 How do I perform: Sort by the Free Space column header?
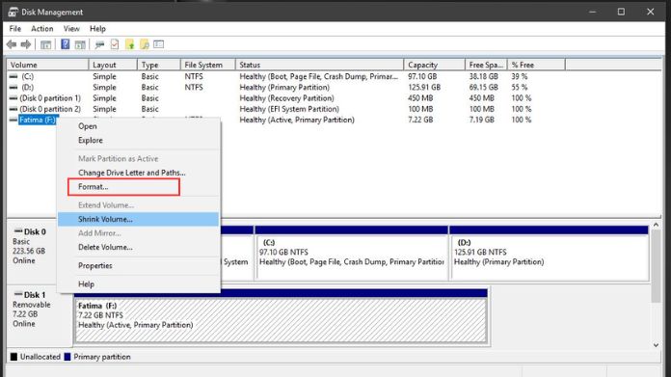click(486, 65)
